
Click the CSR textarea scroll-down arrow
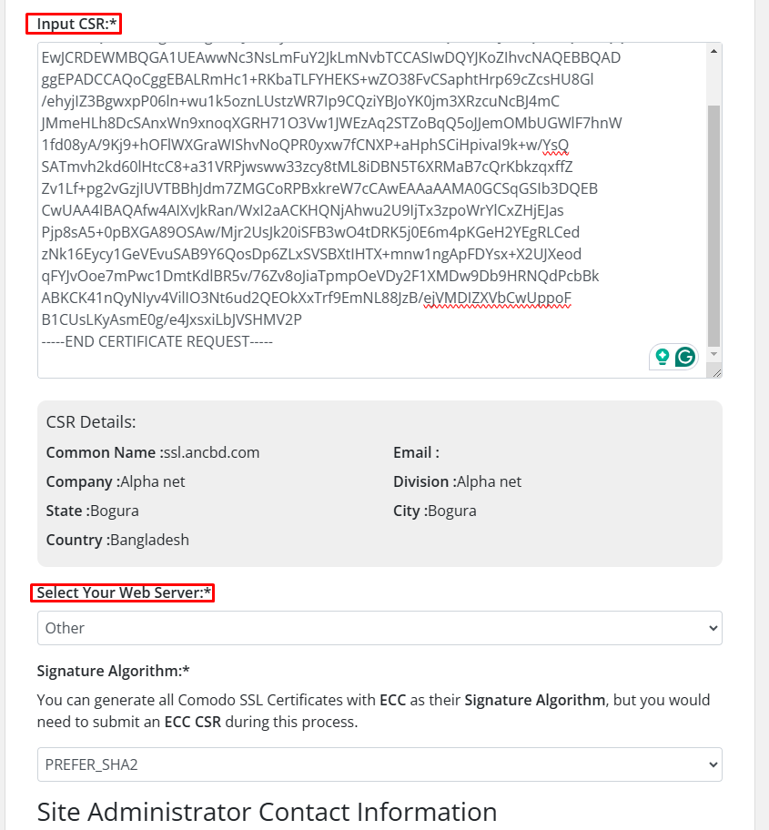click(x=714, y=353)
